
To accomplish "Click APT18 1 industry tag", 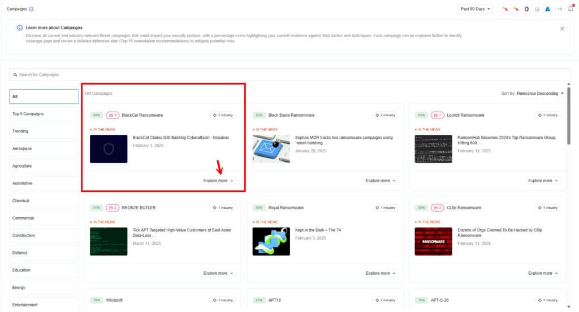I will (x=386, y=300).
